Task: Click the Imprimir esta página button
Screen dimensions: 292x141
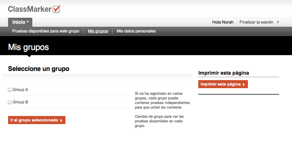Action: pos(223,84)
